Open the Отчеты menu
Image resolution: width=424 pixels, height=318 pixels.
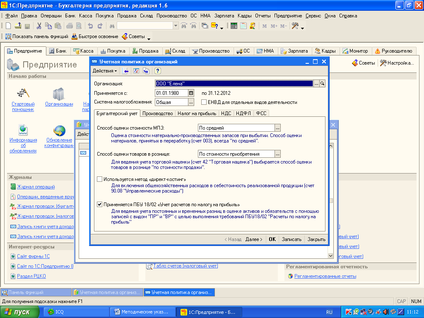pos(263,16)
